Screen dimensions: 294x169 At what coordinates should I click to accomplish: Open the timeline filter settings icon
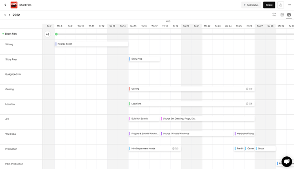(x=274, y=15)
